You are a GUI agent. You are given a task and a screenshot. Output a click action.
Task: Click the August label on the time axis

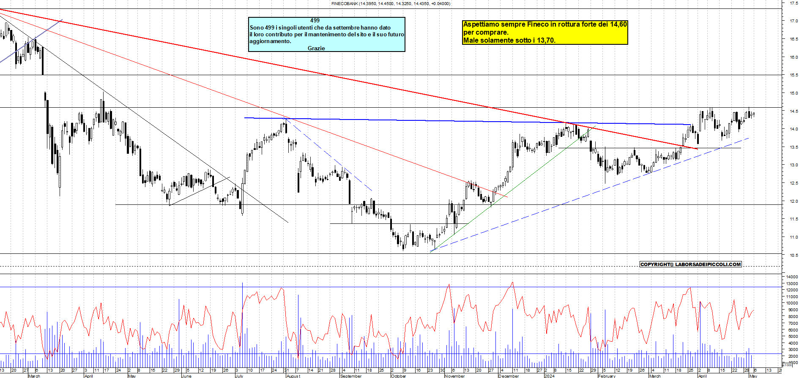(x=293, y=376)
